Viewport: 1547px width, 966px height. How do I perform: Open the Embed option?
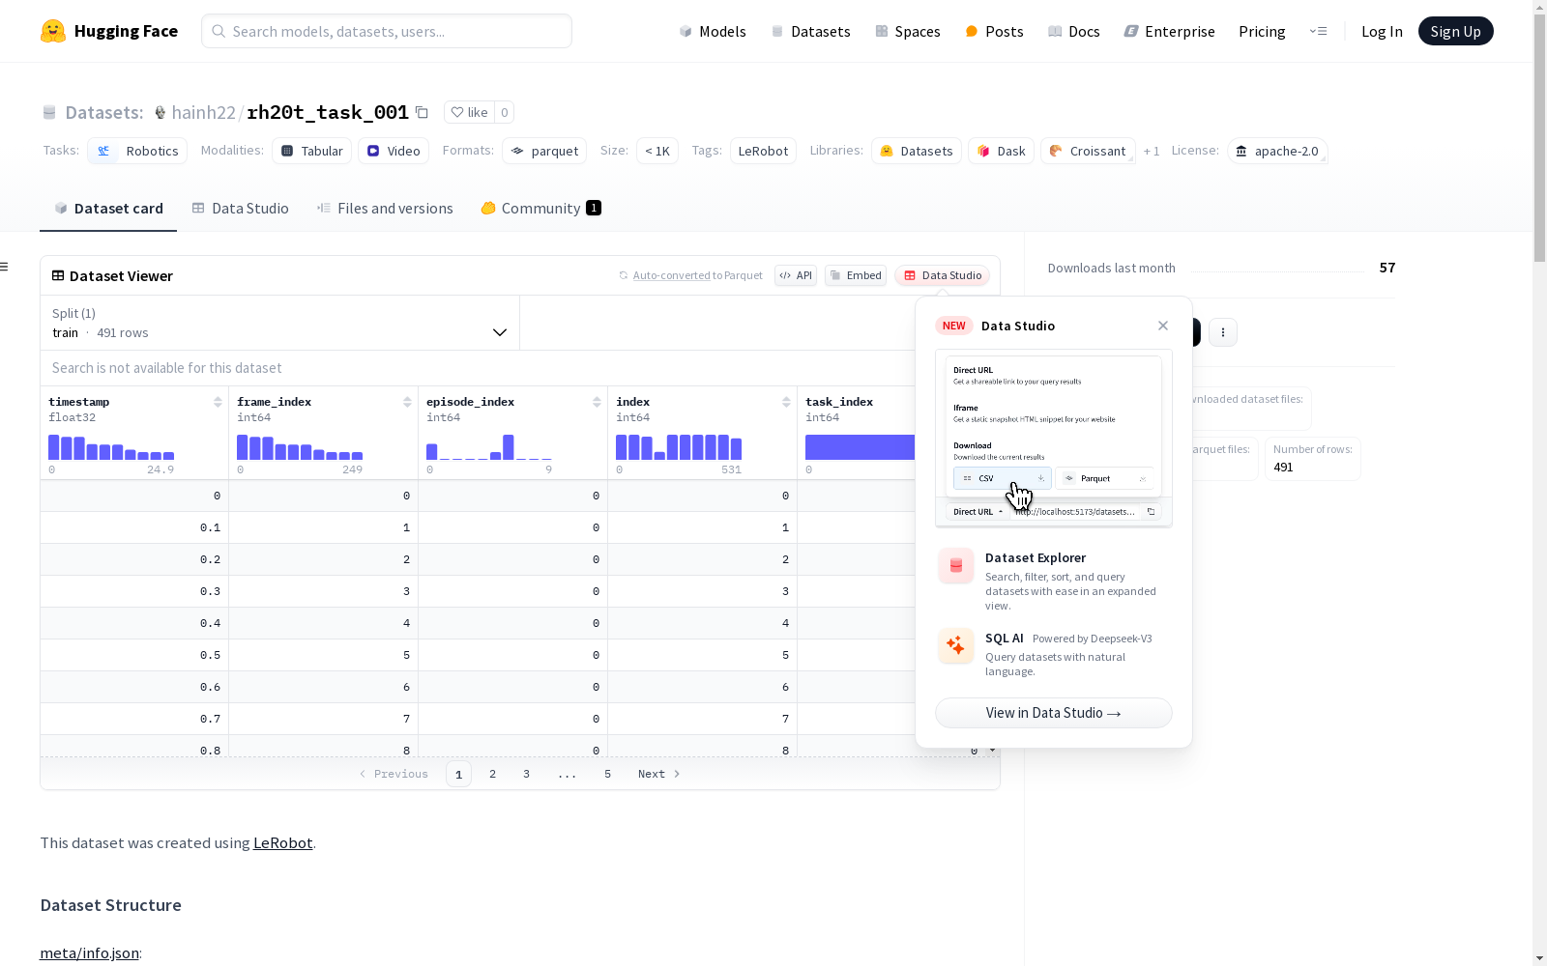tap(856, 275)
